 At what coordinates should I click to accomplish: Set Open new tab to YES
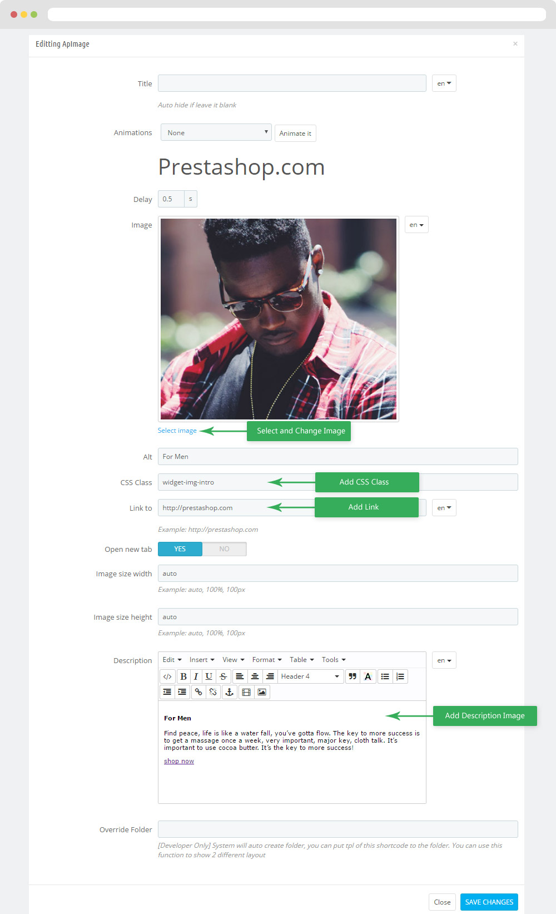(180, 549)
